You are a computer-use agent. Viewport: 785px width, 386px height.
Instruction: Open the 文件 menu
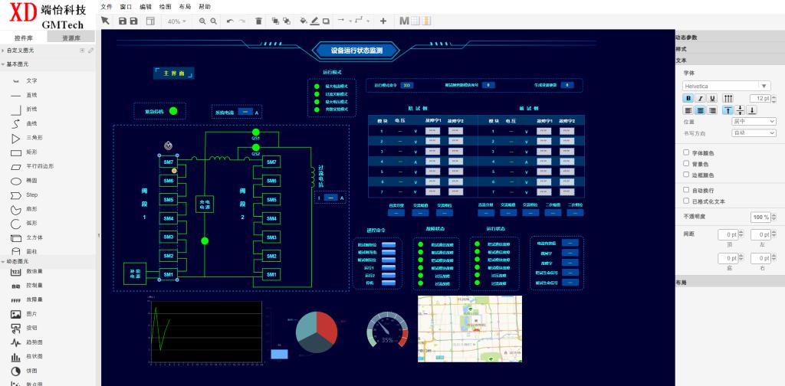107,6
